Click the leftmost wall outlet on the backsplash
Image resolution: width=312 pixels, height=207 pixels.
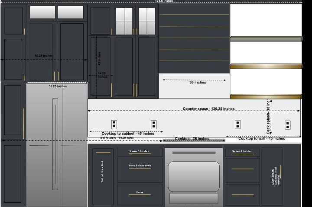114,124
